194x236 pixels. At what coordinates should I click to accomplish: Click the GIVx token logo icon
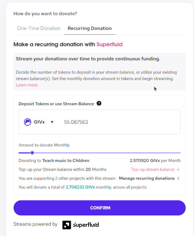point(28,122)
